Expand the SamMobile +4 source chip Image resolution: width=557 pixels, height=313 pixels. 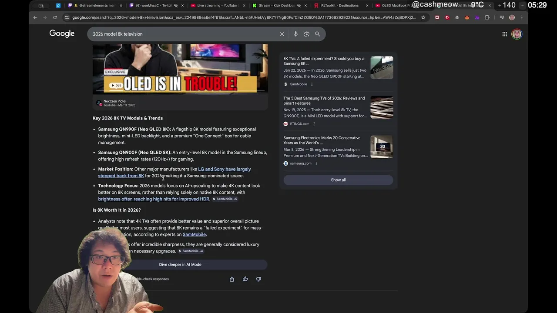(191, 251)
